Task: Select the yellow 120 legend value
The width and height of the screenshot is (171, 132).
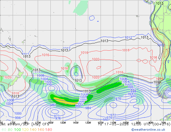Action: click(25, 130)
